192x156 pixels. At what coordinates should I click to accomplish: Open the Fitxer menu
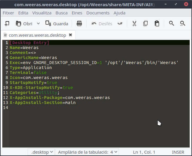tap(8, 13)
